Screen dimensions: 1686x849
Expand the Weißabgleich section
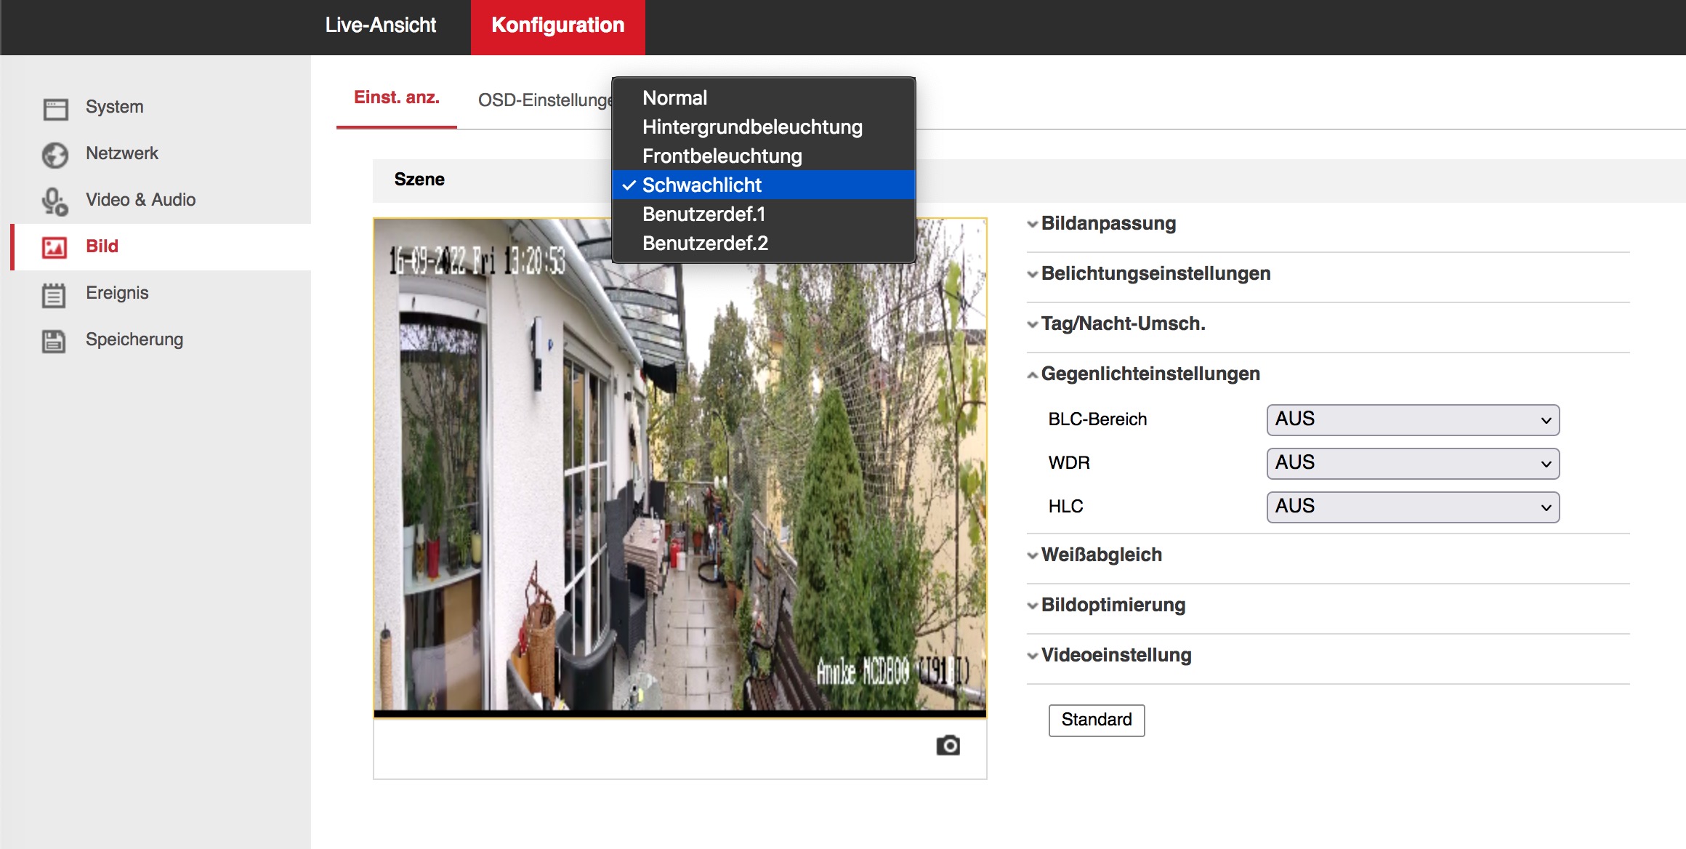pos(1100,555)
